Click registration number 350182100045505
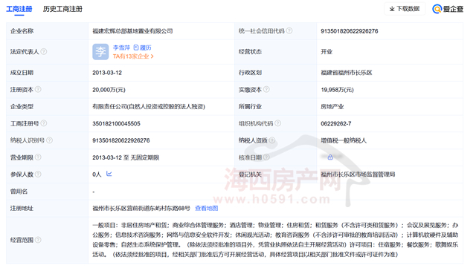The width and height of the screenshot is (476, 274). click(116, 124)
